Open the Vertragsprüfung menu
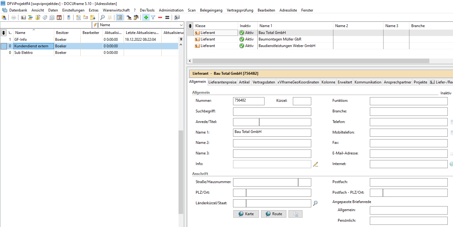The image size is (453, 227). (x=240, y=10)
